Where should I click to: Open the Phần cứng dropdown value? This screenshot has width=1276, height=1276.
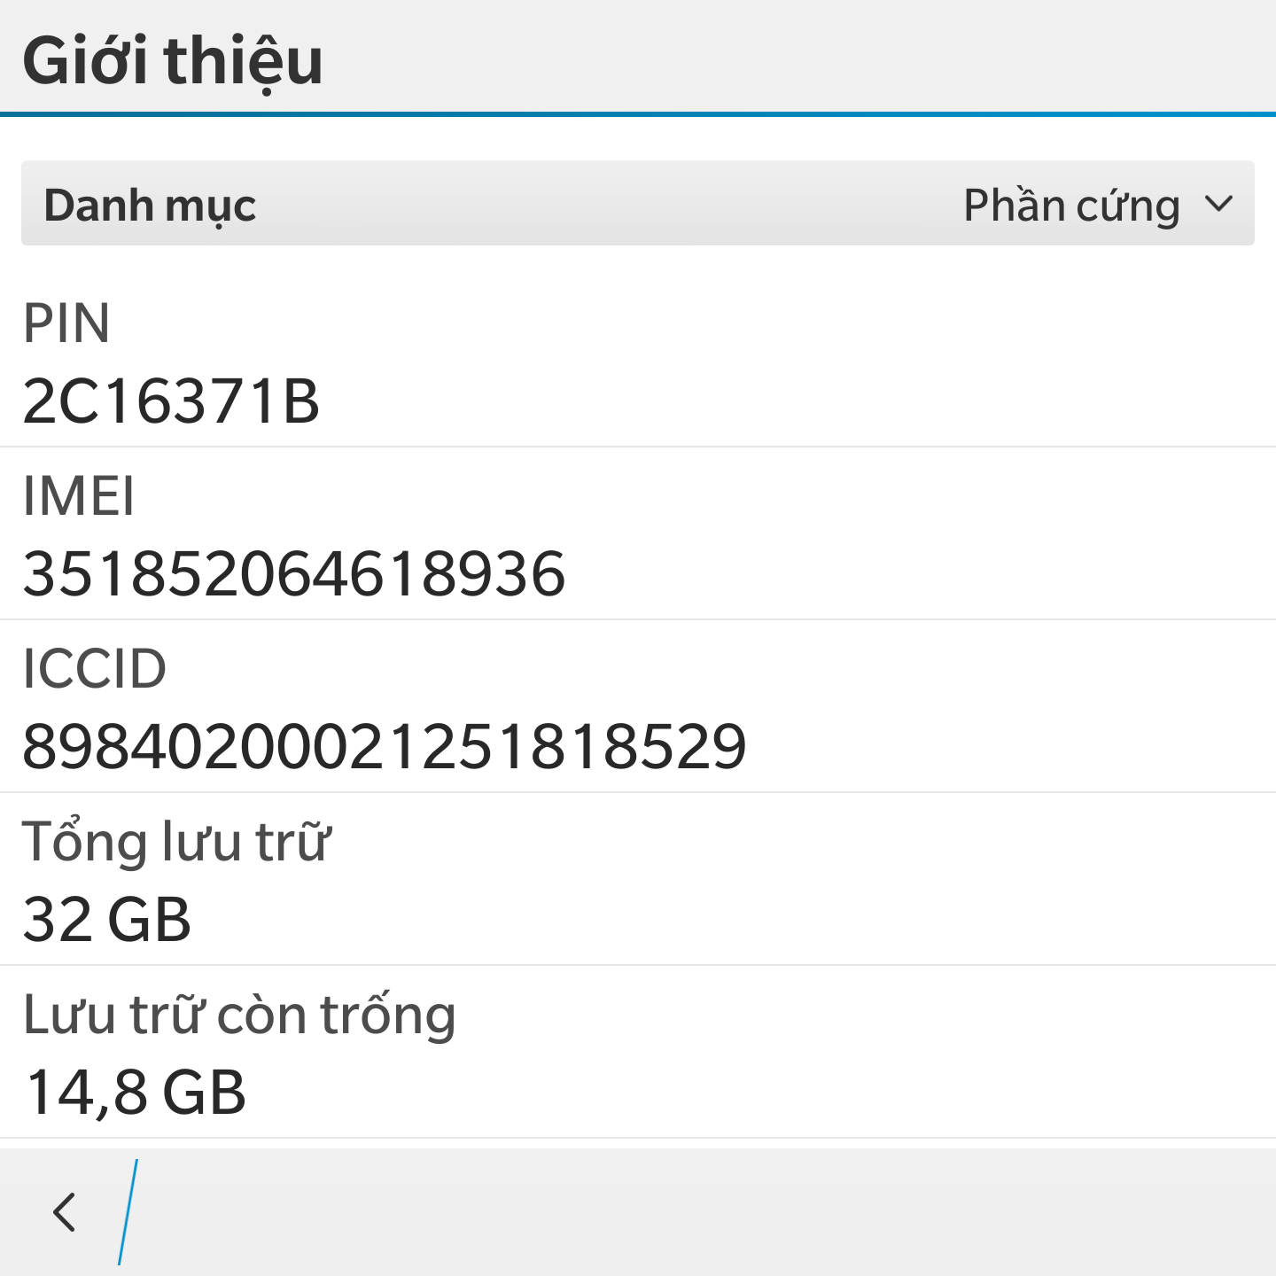1071,206
